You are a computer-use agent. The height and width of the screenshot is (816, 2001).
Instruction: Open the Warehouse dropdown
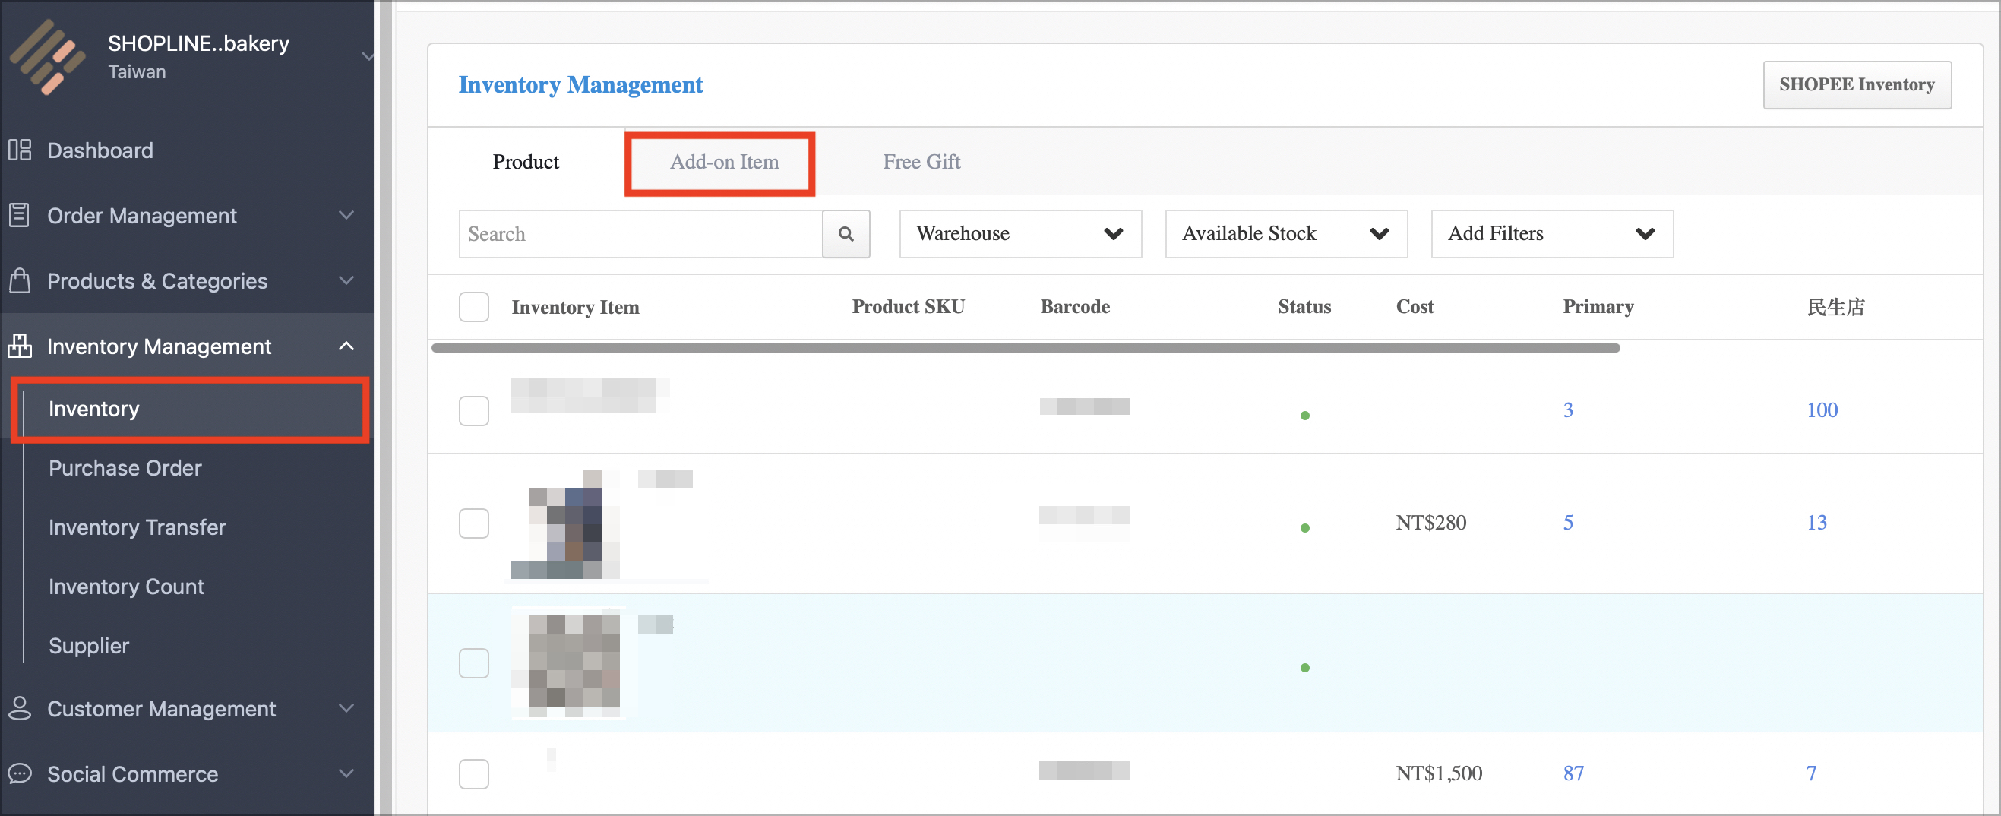(x=1021, y=234)
